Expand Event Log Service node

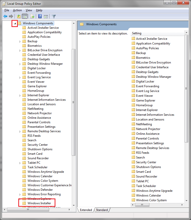point(20,77)
